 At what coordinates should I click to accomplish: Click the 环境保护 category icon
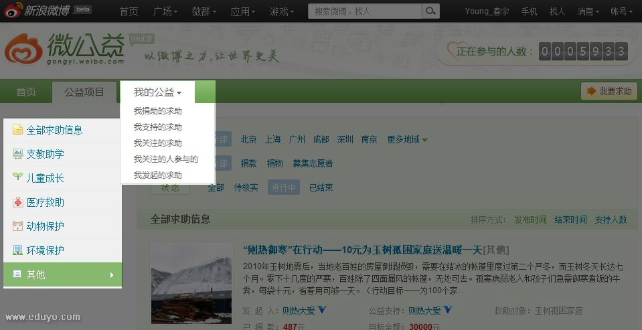[x=17, y=250]
